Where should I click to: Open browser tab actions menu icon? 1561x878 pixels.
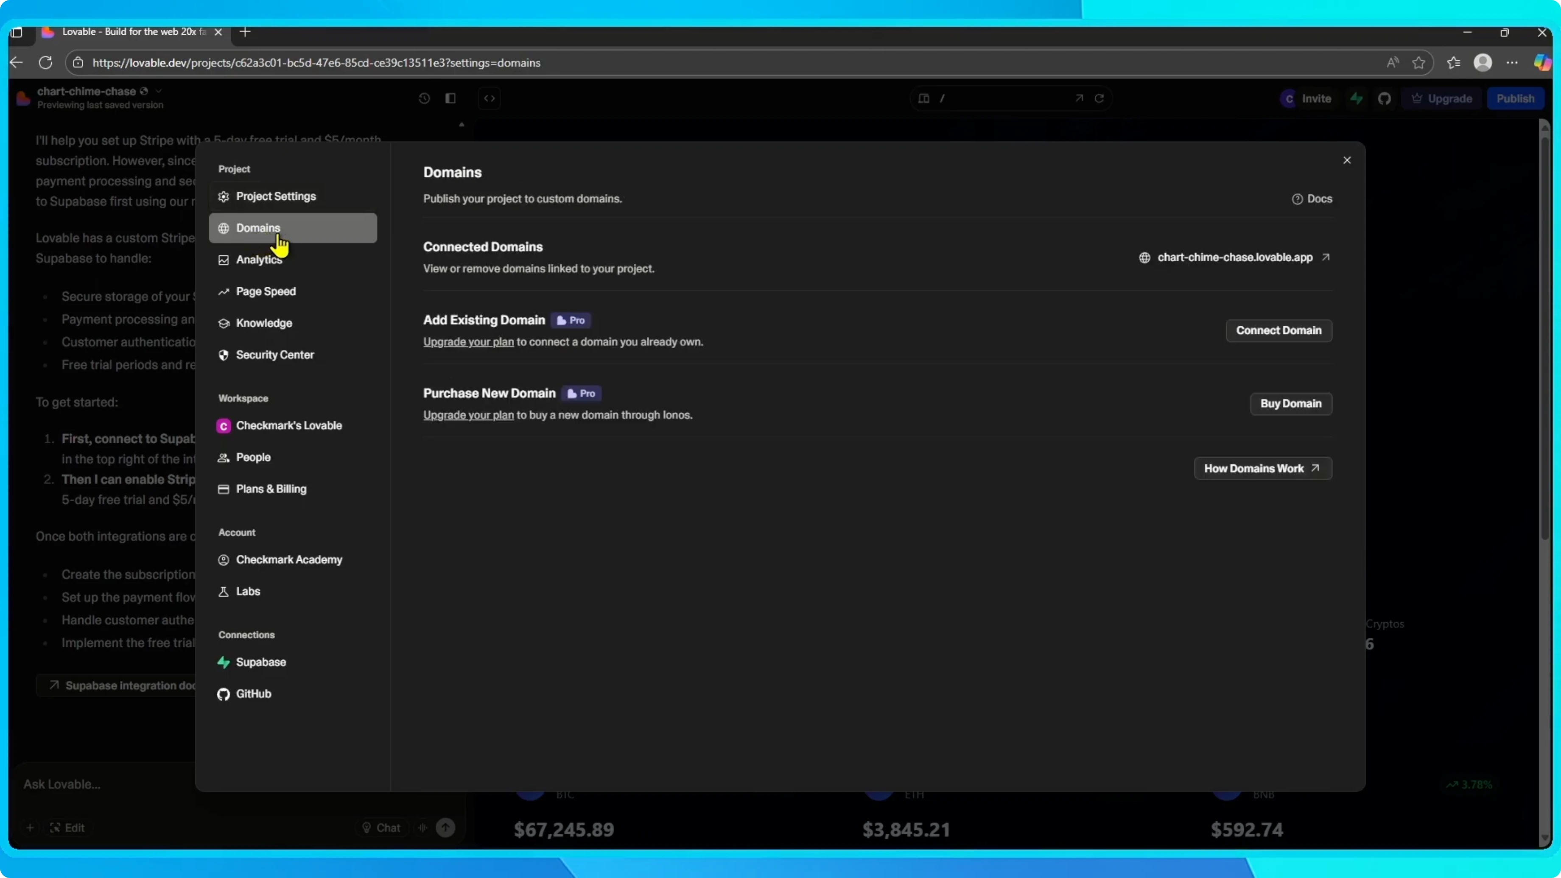17,32
